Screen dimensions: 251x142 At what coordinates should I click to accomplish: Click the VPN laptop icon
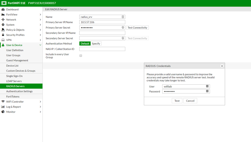[3, 40]
